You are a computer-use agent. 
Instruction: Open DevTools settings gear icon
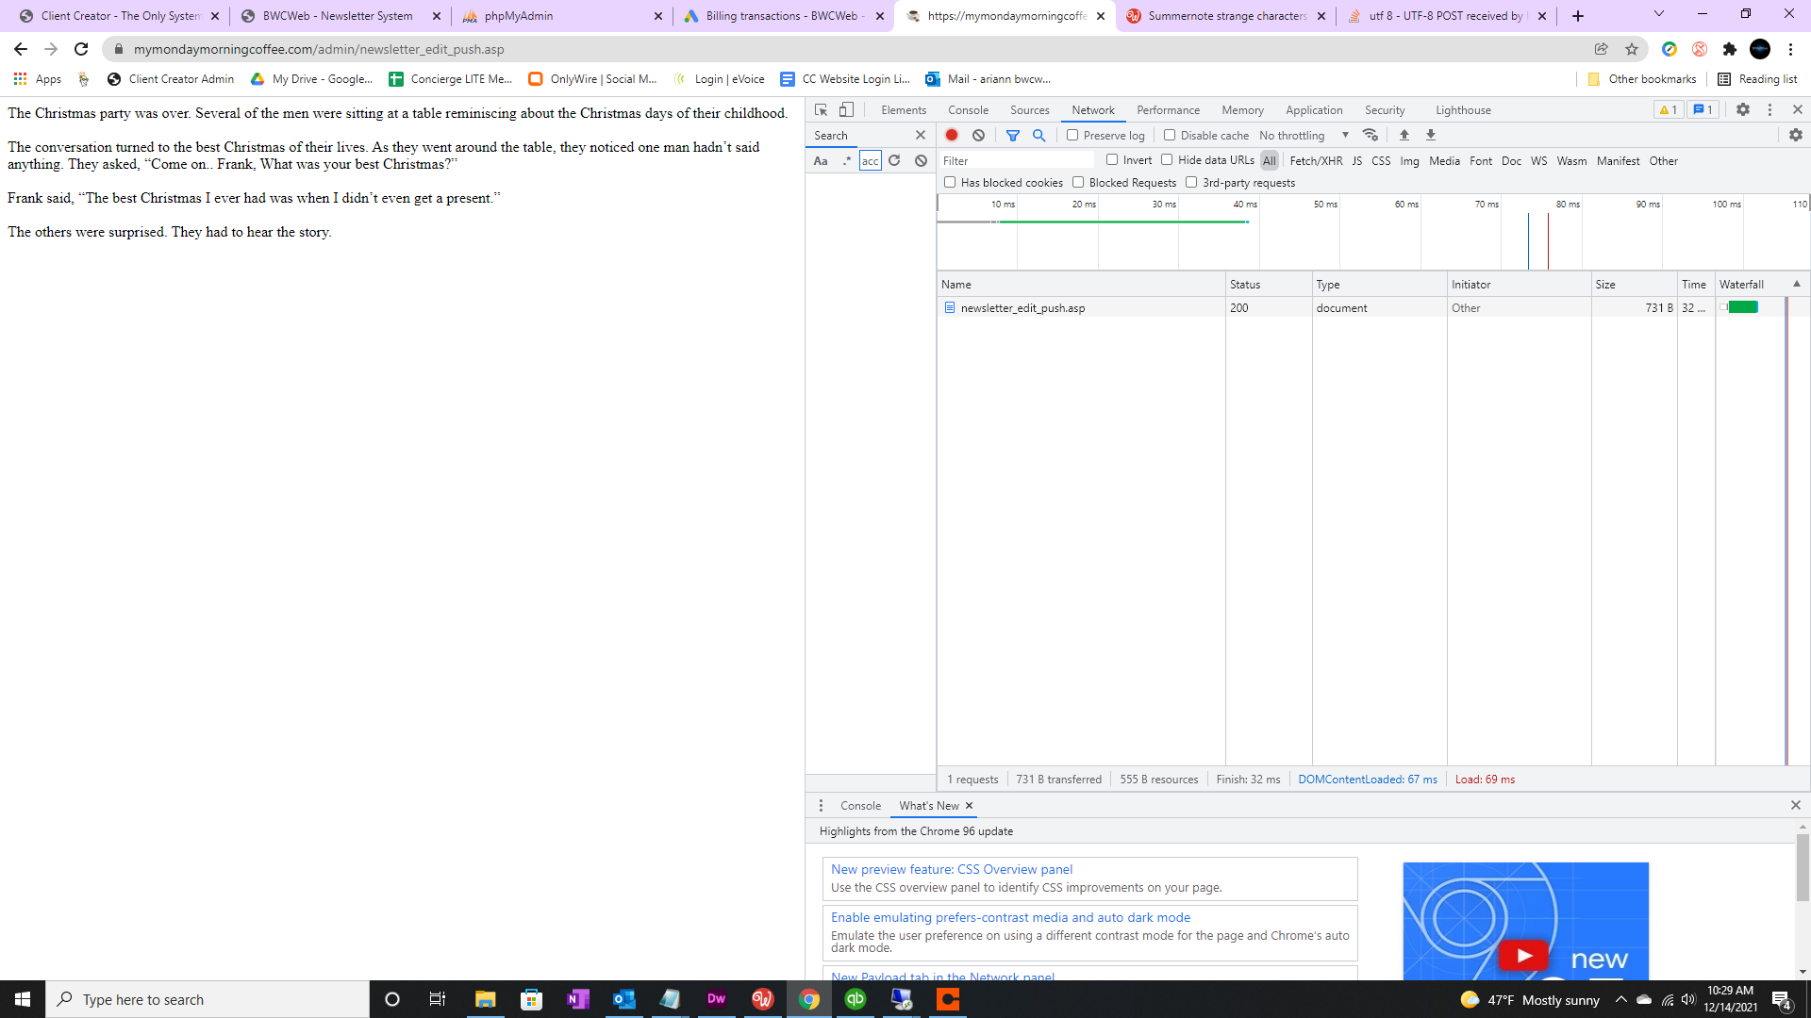pyautogui.click(x=1743, y=110)
